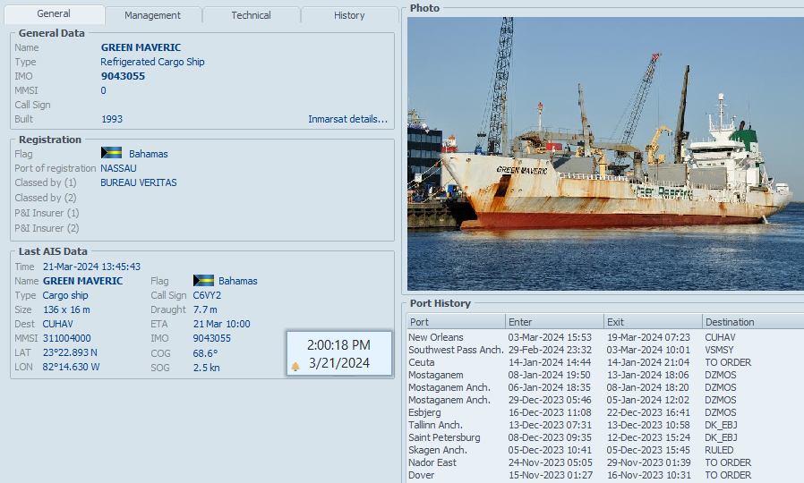This screenshot has width=804, height=483.
Task: Select the GREEN MAVERIC name in General Data
Action: pyautogui.click(x=141, y=47)
